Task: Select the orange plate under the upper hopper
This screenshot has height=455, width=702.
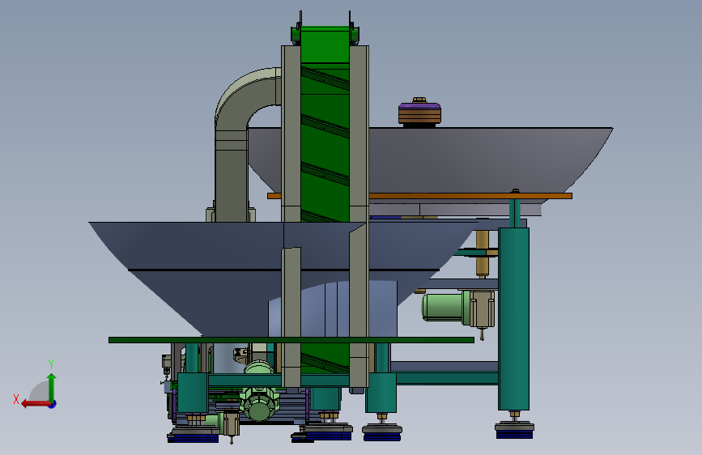Action: 470,196
